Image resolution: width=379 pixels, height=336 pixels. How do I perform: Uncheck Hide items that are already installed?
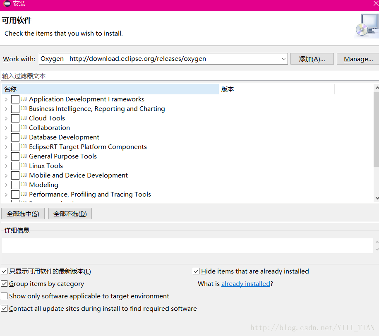(196, 271)
